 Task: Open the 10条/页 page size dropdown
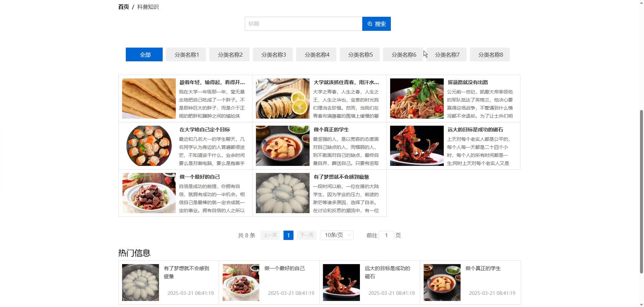[x=336, y=235]
